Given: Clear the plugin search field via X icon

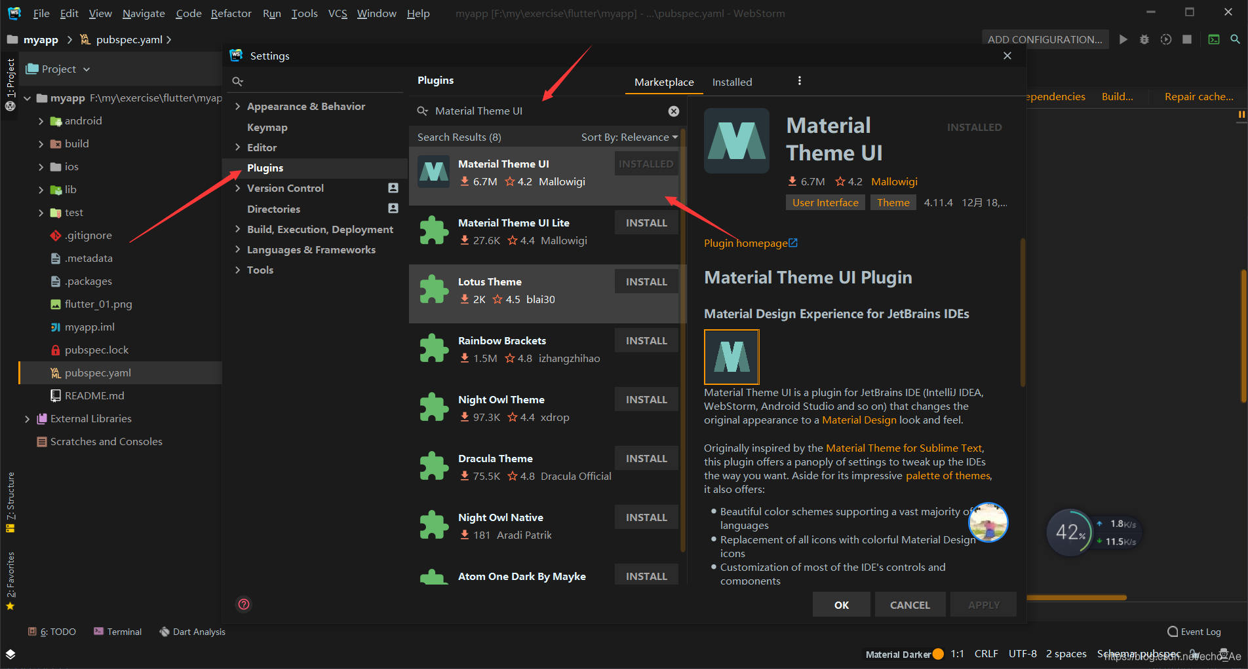Looking at the screenshot, I should (x=674, y=111).
